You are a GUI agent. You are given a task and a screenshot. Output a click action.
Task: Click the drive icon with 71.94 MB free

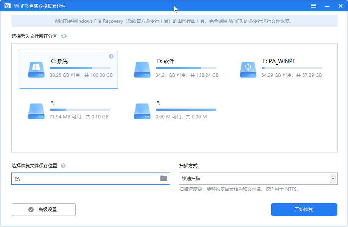[36, 111]
